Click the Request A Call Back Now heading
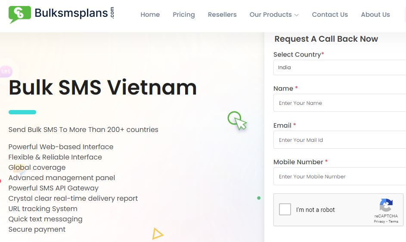Image resolution: width=406 pixels, height=242 pixels. [326, 39]
